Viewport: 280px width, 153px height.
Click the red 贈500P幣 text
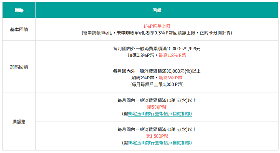[x=157, y=107]
